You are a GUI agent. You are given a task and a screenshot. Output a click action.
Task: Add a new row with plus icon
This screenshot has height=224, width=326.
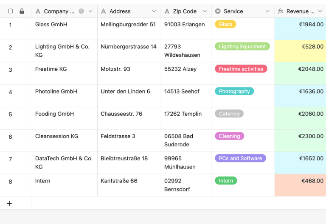click(9, 204)
